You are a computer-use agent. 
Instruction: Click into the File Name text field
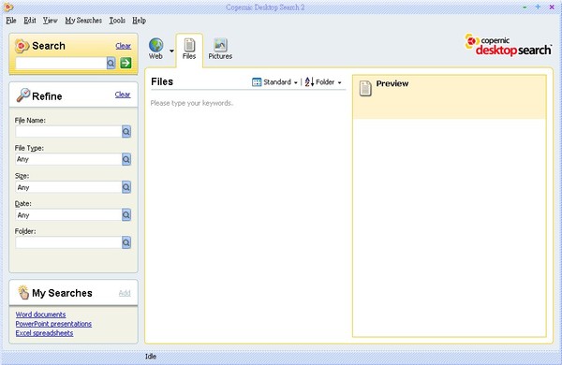pos(68,131)
